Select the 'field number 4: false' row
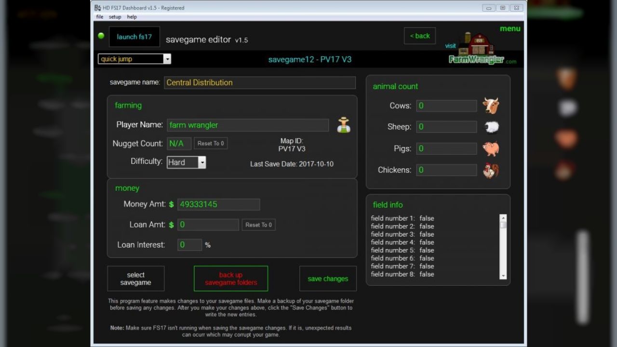The height and width of the screenshot is (347, 617). (x=402, y=242)
